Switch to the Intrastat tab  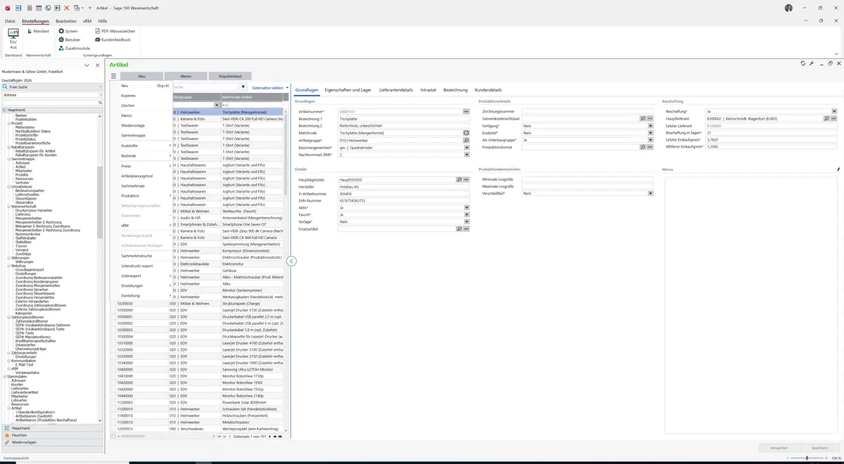(428, 90)
